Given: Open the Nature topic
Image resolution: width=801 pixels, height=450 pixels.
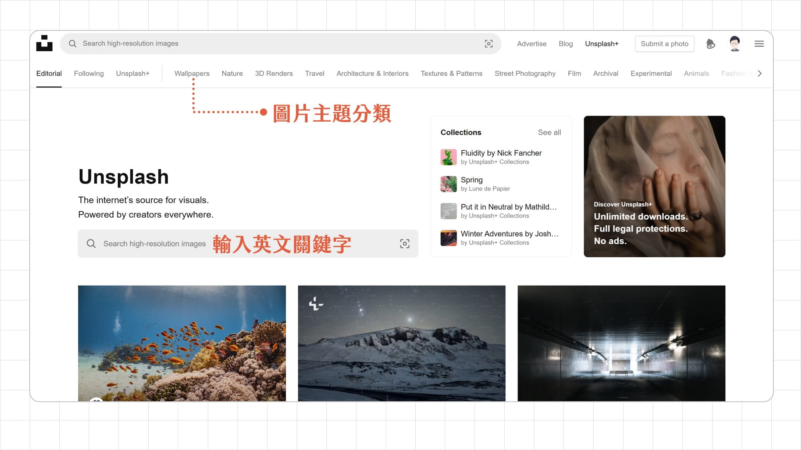Looking at the screenshot, I should (232, 74).
